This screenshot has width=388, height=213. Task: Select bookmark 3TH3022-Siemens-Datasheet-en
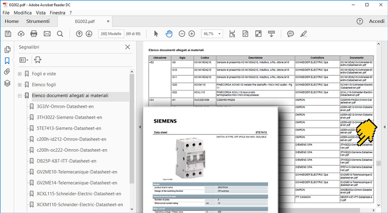click(69, 117)
